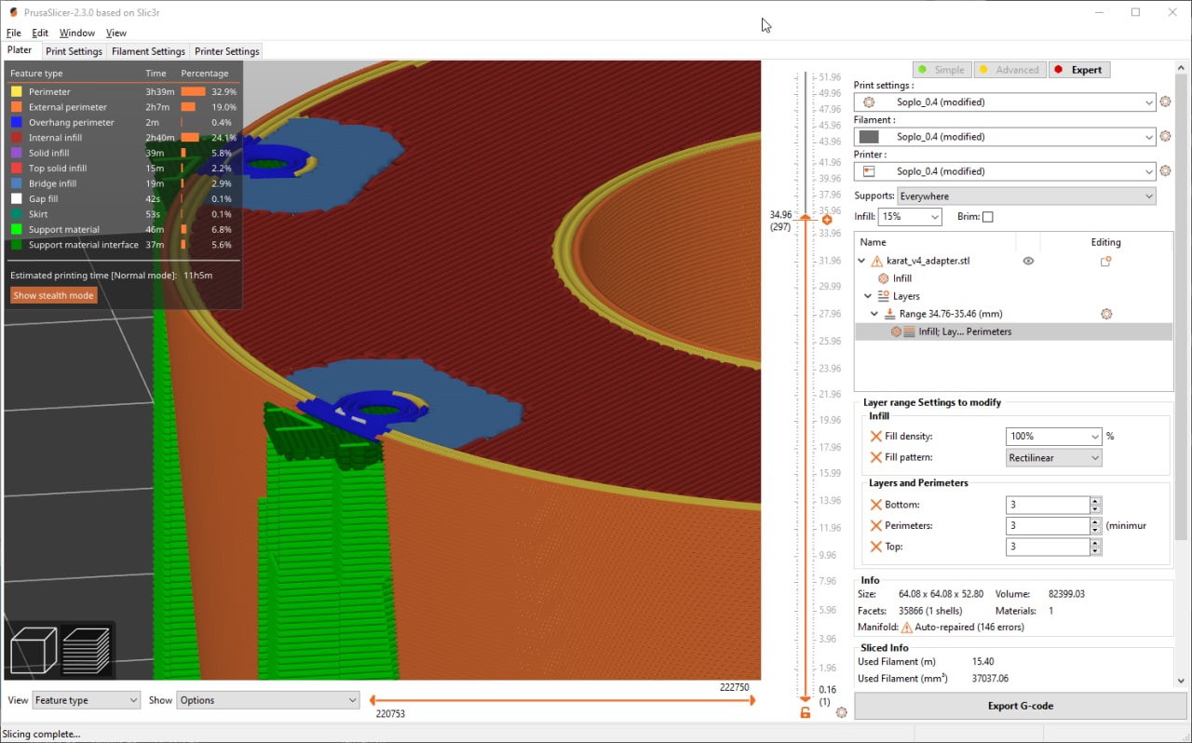1192x743 pixels.
Task: Click Support material legend color swatch
Action: pos(16,229)
